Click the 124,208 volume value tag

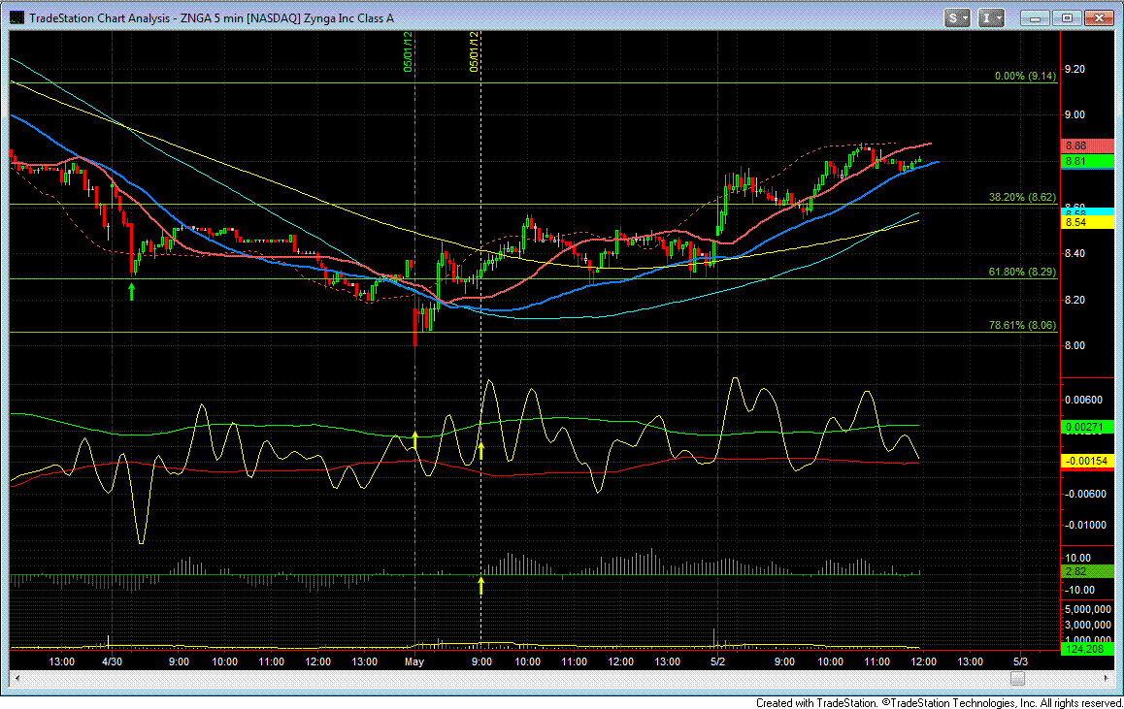pos(1087,649)
